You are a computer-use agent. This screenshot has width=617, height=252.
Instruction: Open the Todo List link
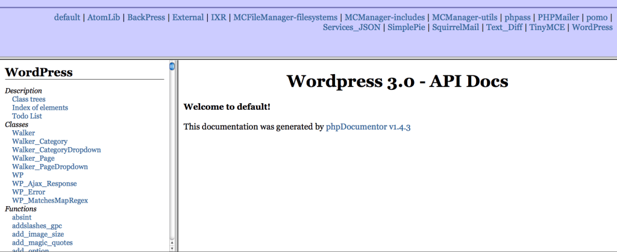point(27,116)
